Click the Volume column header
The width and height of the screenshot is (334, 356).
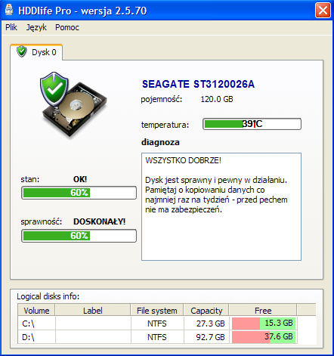[36, 311]
